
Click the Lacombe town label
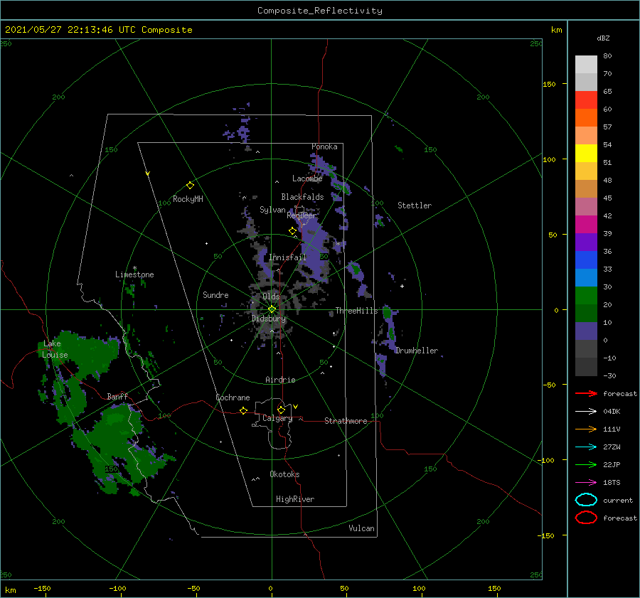(x=307, y=178)
